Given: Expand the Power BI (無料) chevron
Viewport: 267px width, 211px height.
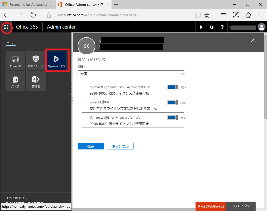Looking at the screenshot, I should click(x=84, y=102).
